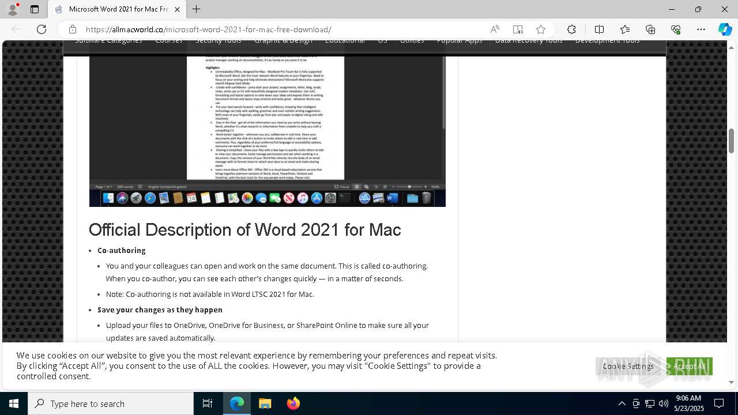Start Read aloud for this page
The width and height of the screenshot is (738, 415).
[495, 29]
